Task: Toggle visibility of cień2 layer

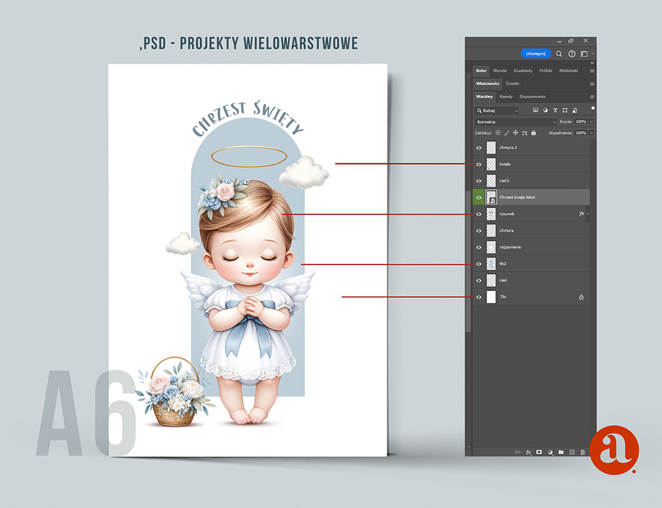Action: (479, 181)
